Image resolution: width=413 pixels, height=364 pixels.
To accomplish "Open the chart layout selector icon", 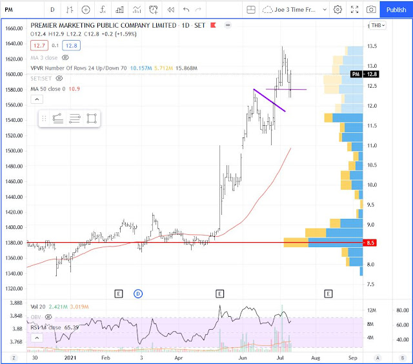I will (251, 10).
